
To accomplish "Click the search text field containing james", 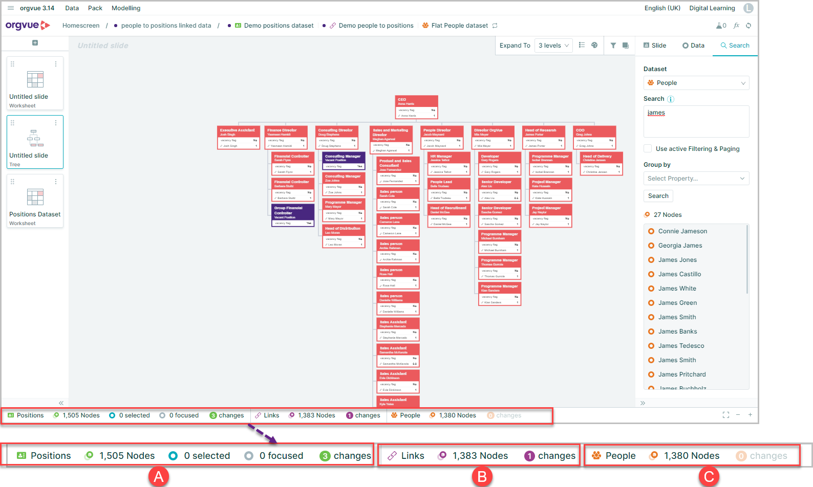I will click(696, 121).
